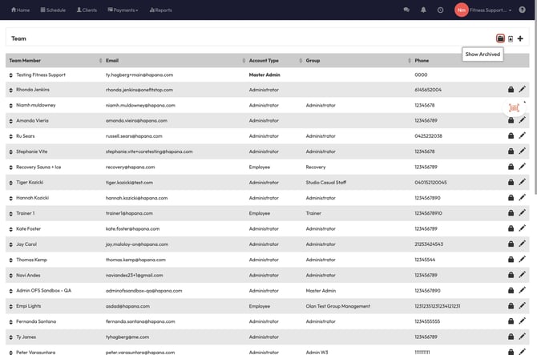Click the clock icon in top bar
This screenshot has height=355, width=537.
pos(440,10)
